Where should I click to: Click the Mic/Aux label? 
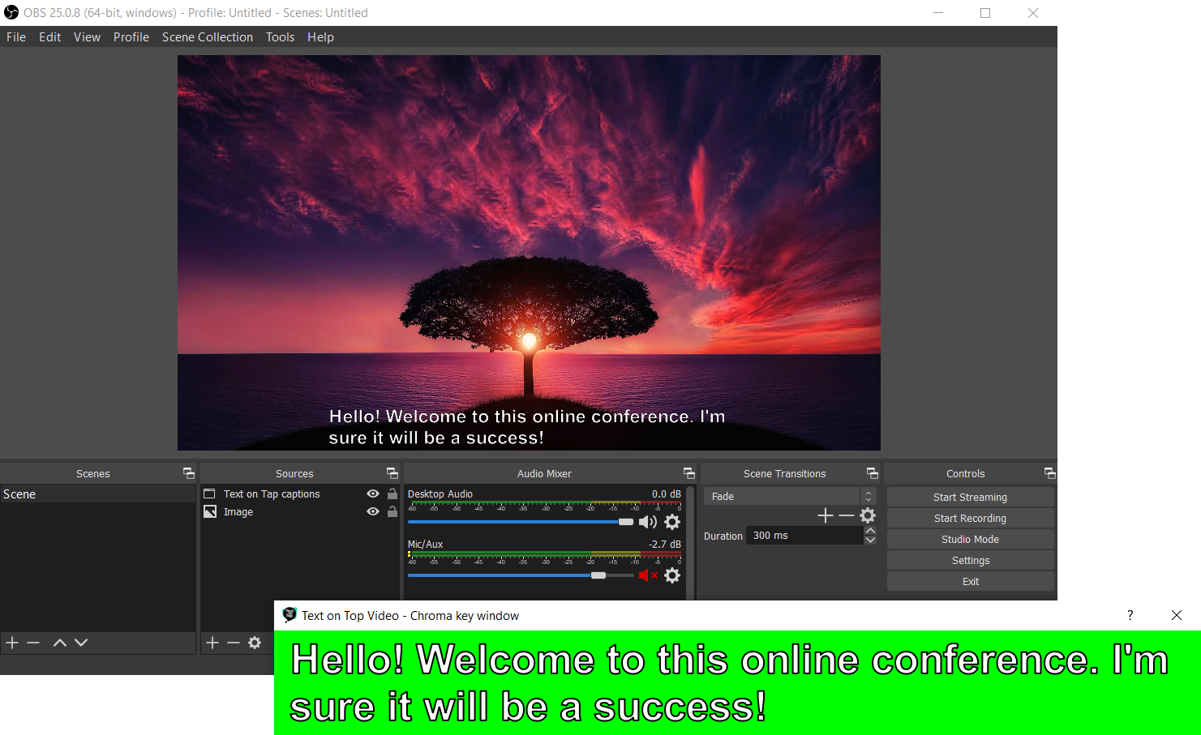point(426,544)
